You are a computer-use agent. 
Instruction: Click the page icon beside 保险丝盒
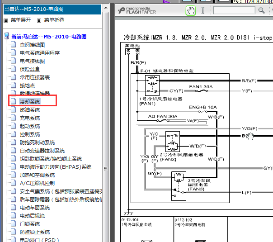[x=14, y=69]
